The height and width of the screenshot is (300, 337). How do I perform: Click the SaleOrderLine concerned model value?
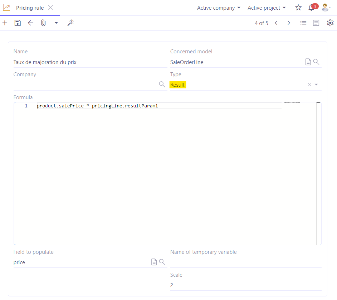click(187, 62)
